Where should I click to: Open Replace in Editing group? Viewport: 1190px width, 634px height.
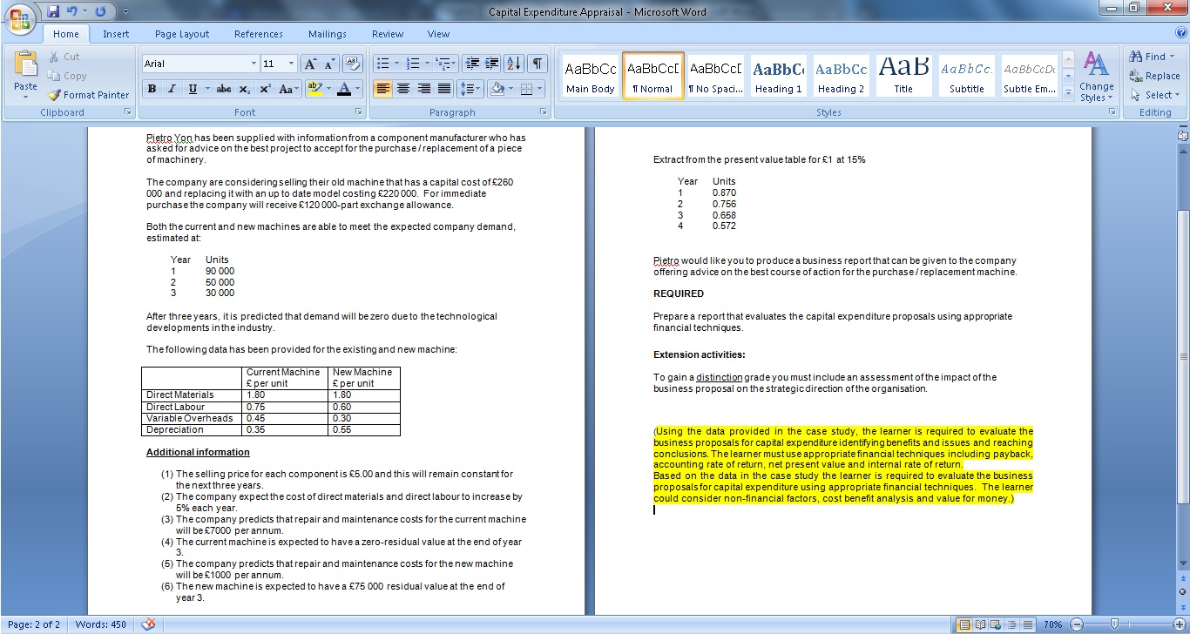pyautogui.click(x=1154, y=76)
